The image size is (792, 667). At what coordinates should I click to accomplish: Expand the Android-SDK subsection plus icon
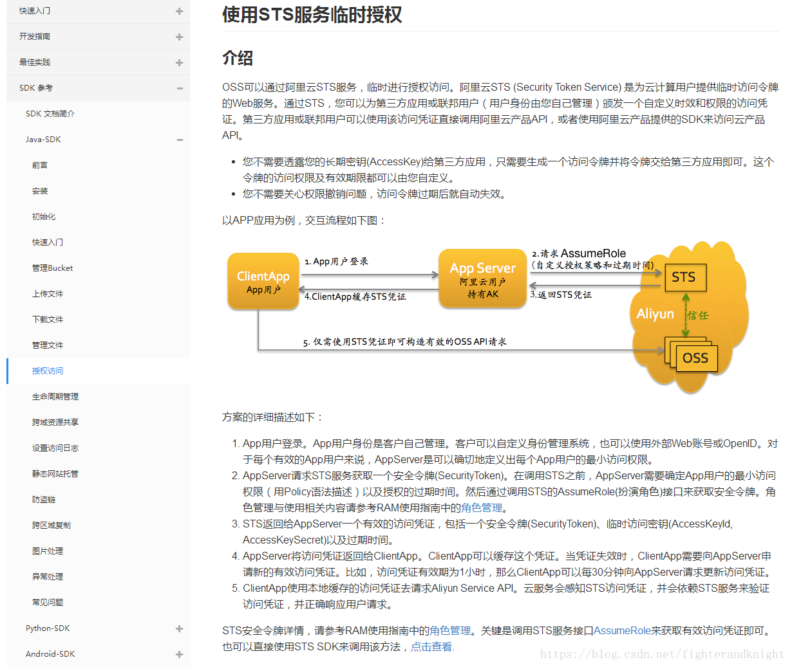[179, 654]
